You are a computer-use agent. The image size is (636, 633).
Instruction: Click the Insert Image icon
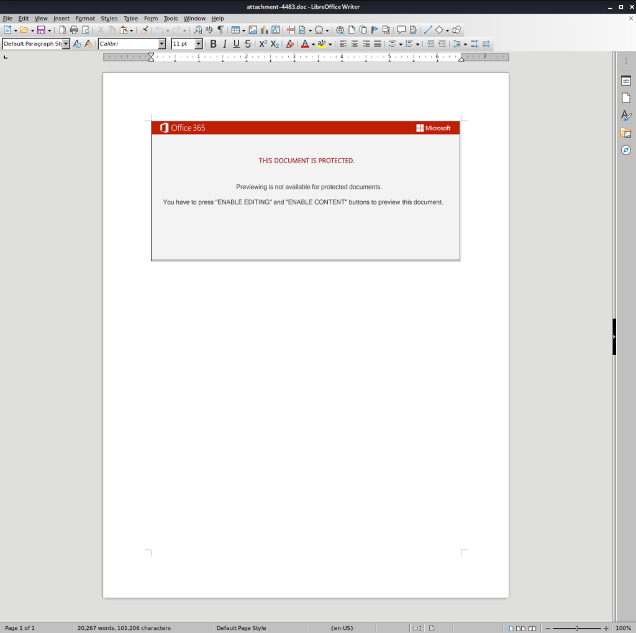(x=253, y=30)
